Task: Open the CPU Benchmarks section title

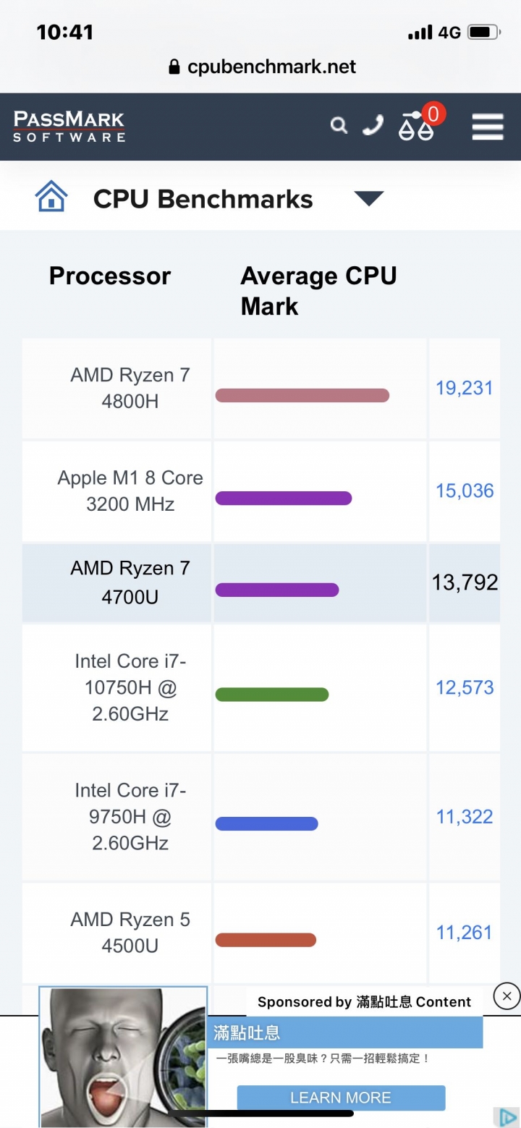Action: pos(203,199)
